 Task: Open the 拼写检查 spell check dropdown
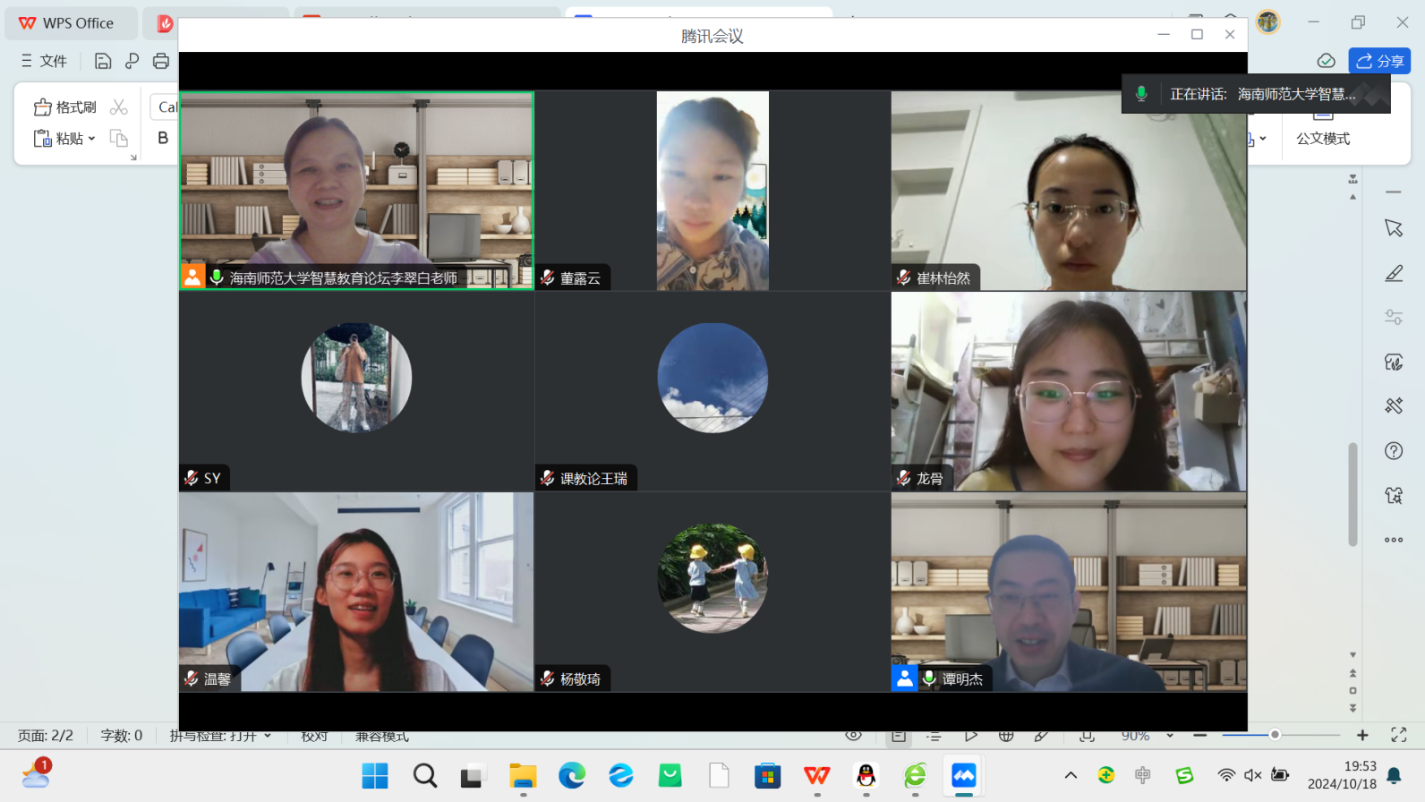268,736
